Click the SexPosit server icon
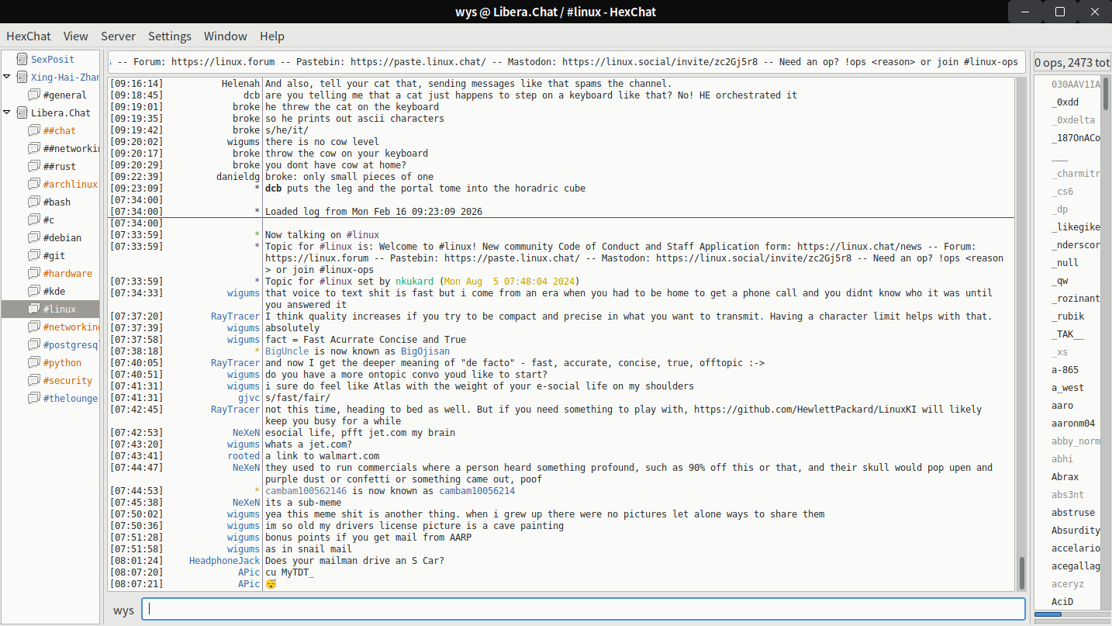This screenshot has height=626, width=1112. click(x=21, y=59)
